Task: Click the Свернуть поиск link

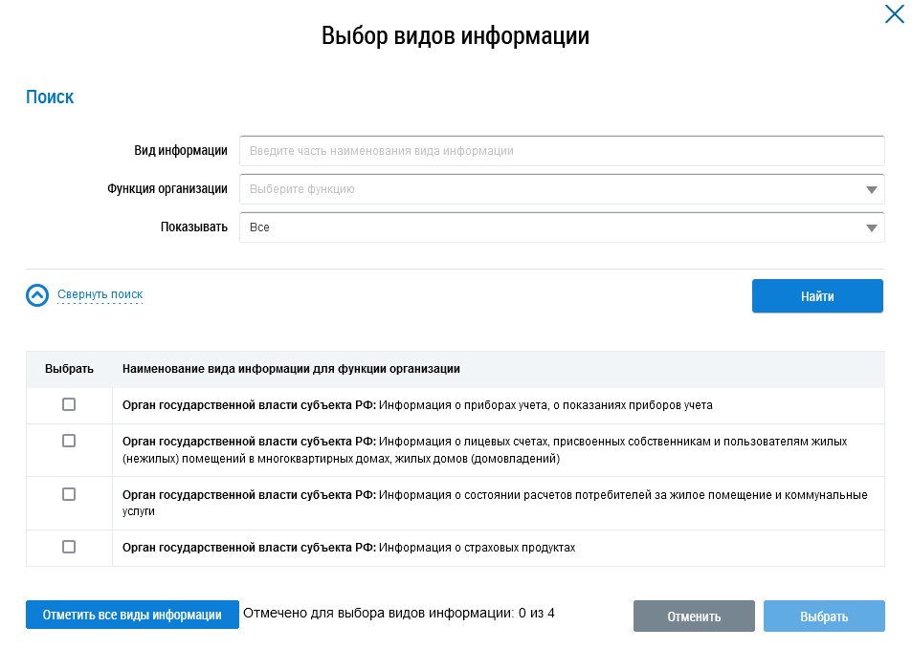Action: coord(100,294)
